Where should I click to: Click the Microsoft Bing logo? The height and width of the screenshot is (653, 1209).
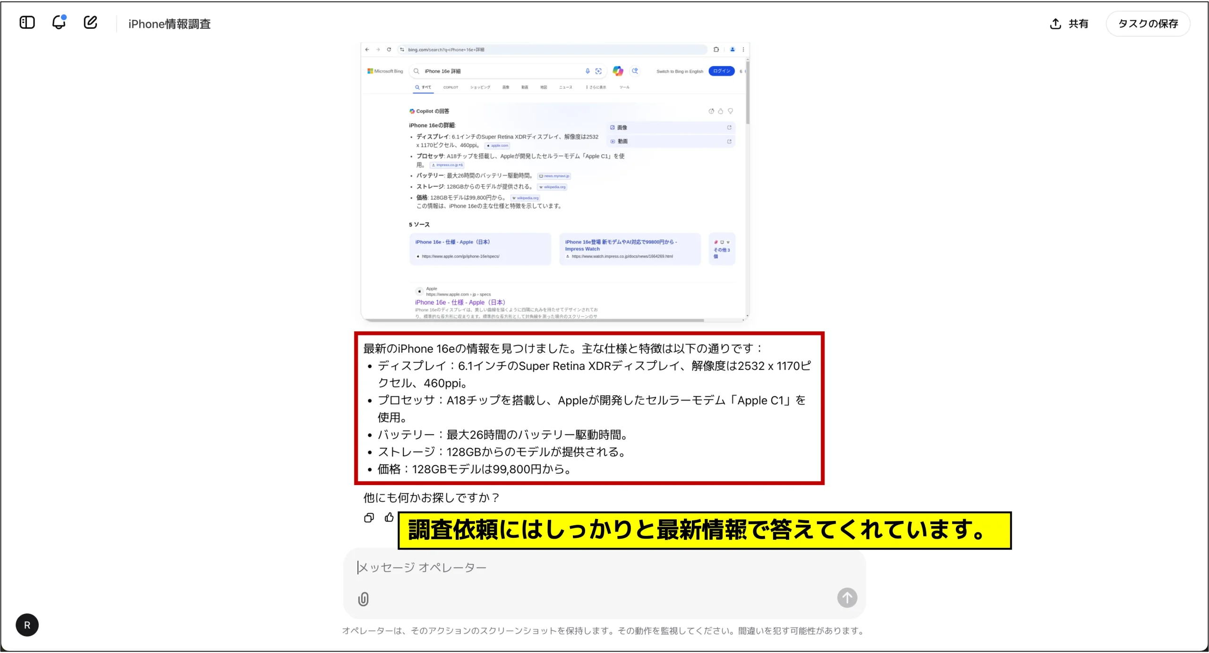click(x=385, y=71)
